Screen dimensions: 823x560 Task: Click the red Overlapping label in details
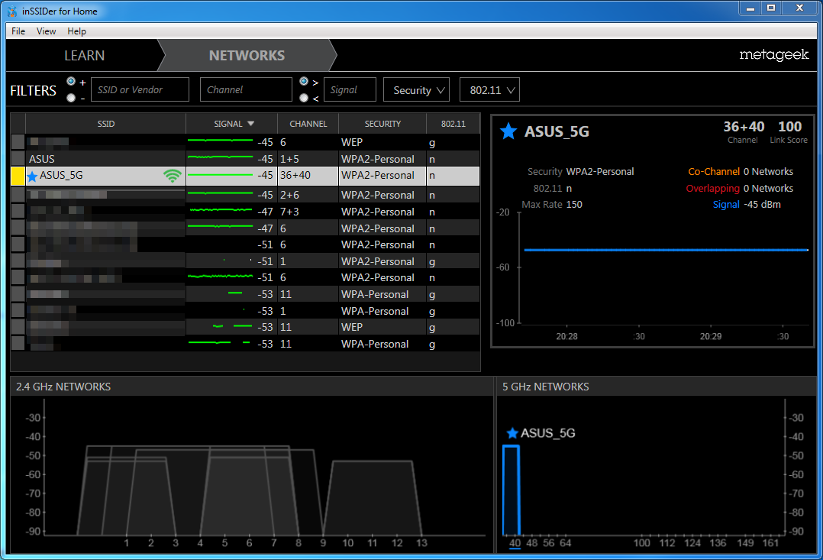click(x=713, y=189)
